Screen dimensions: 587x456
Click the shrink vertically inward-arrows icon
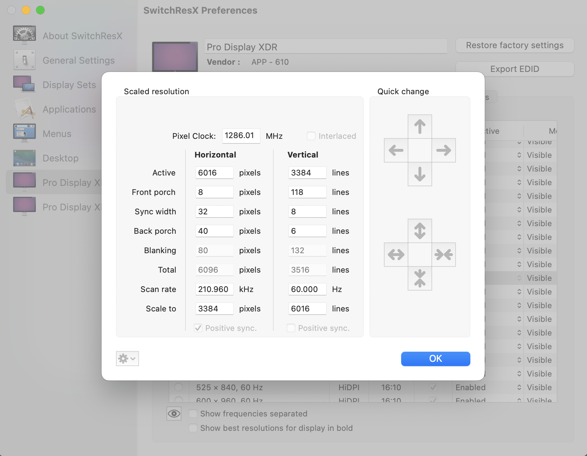[x=420, y=278]
